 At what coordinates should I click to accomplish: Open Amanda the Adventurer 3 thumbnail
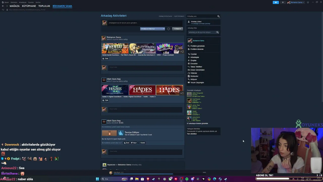coord(170,48)
